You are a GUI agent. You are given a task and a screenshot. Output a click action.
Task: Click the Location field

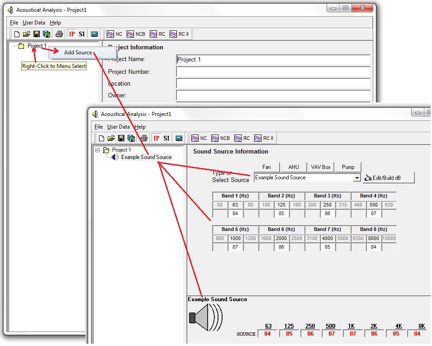tap(273, 84)
